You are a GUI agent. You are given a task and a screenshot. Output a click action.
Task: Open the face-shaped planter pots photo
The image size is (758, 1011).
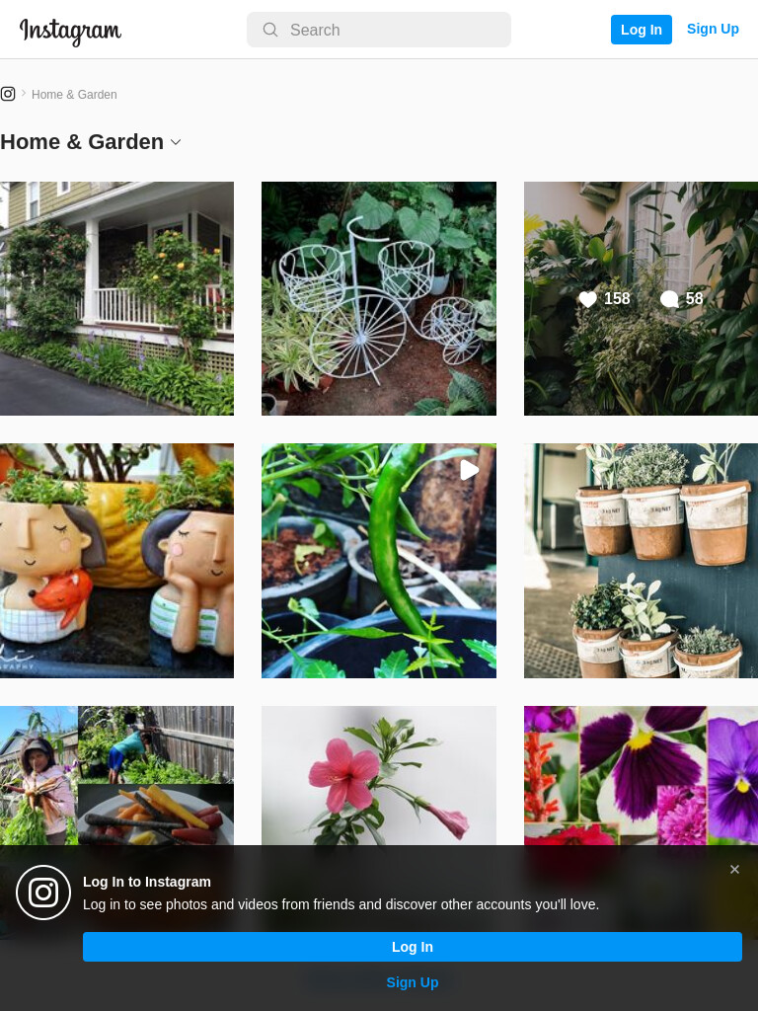[x=116, y=561]
